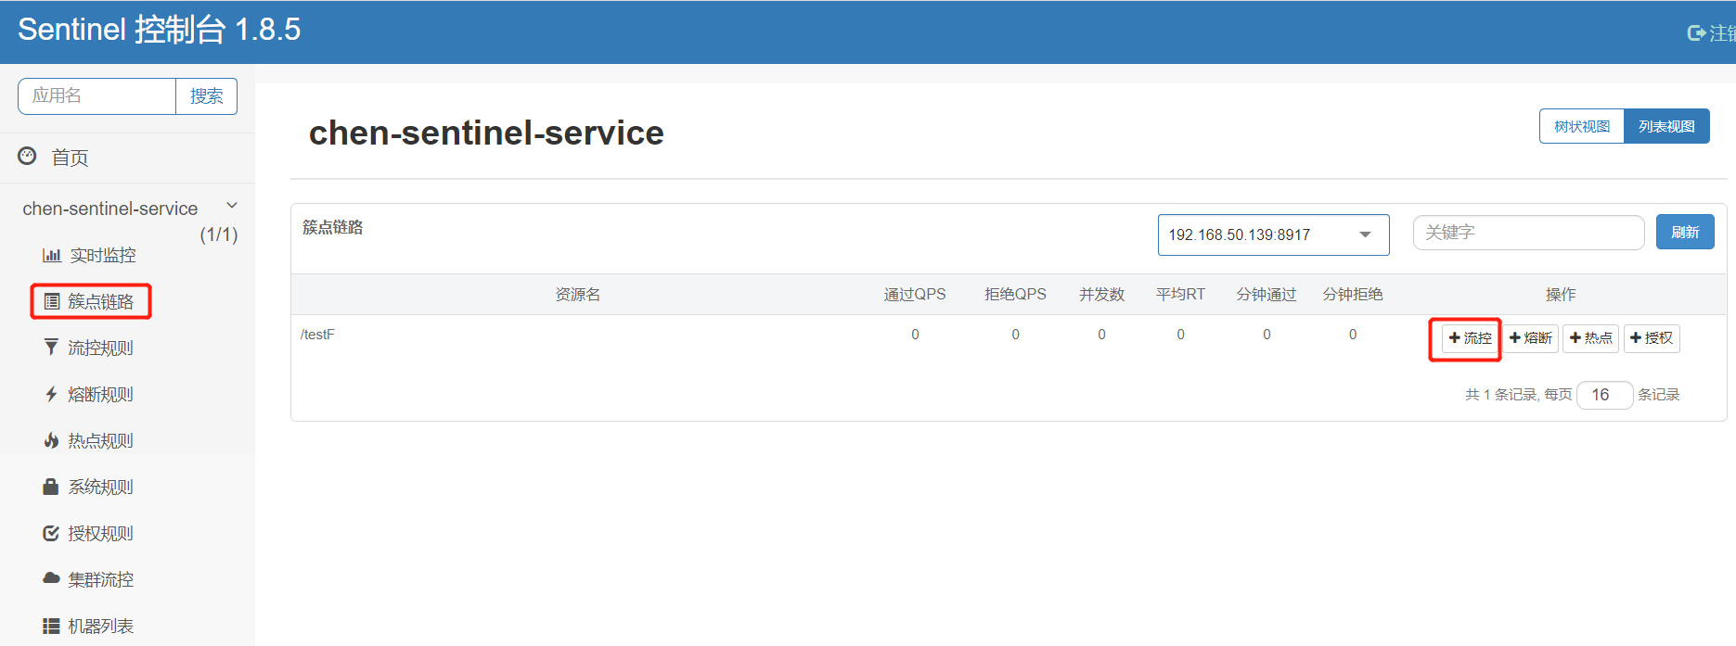Image resolution: width=1736 pixels, height=646 pixels.
Task: Click the list icon beside 簇点链路
Action: click(52, 301)
